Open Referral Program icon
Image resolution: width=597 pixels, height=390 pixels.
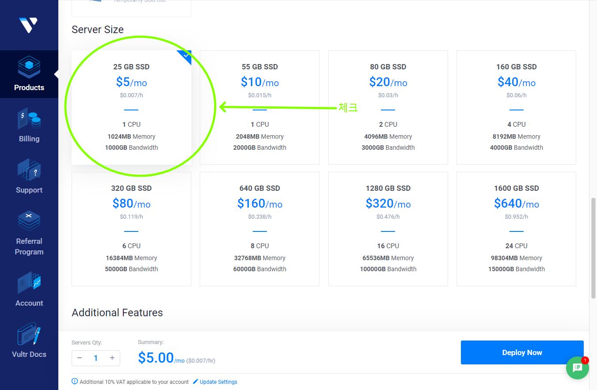point(29,221)
